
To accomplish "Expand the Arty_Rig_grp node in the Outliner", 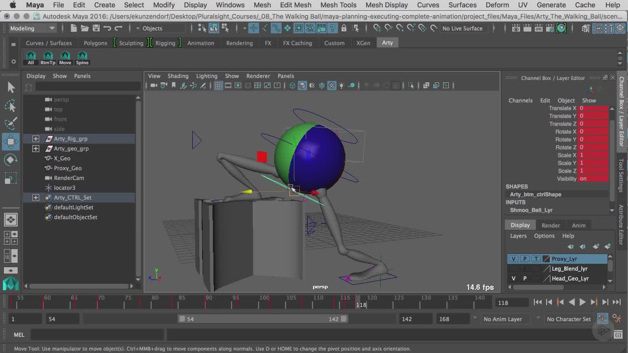I will click(x=36, y=139).
